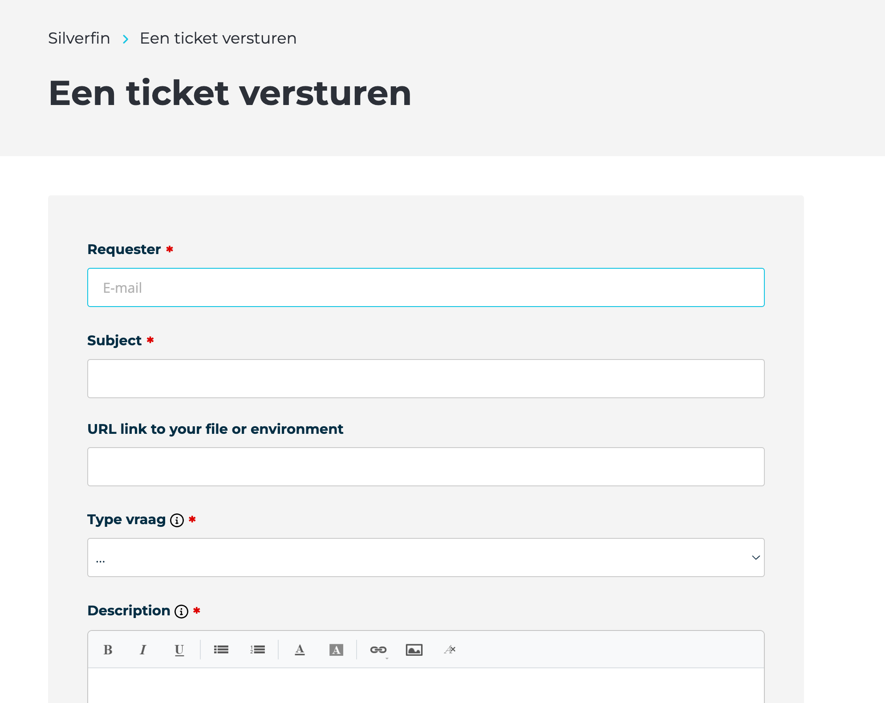Click the dropdown chevron arrow
Screen dimensions: 885x703
click(755, 558)
